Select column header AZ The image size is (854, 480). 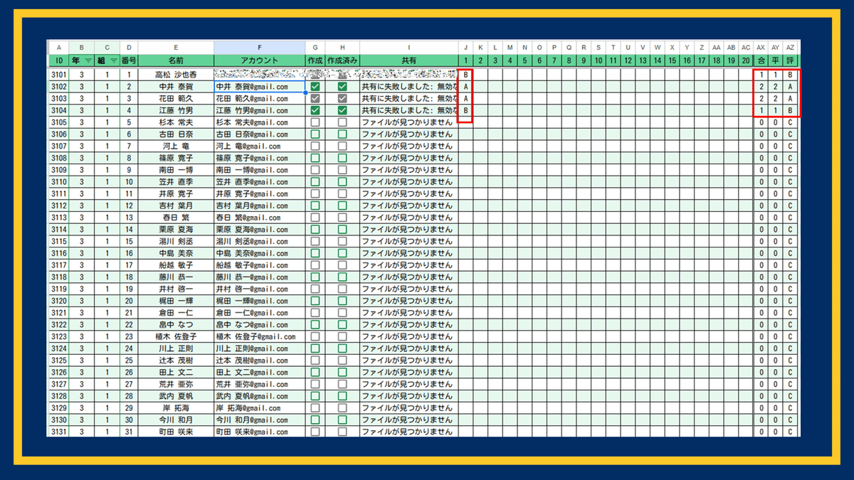791,47
